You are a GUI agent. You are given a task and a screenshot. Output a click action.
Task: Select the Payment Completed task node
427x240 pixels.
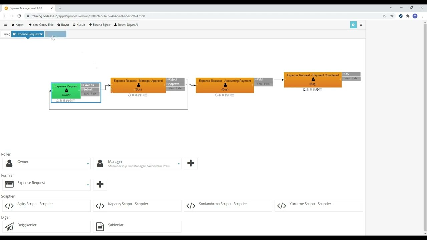click(313, 80)
